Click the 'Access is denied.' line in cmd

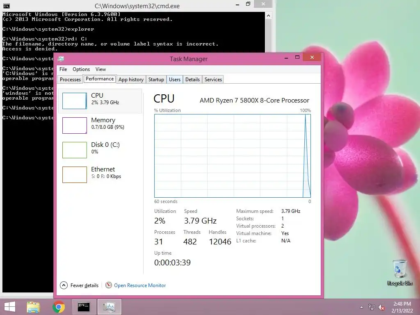[30, 49]
